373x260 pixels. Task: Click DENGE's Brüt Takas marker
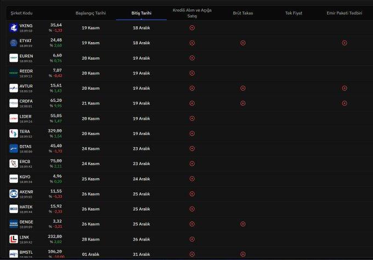pos(243,224)
